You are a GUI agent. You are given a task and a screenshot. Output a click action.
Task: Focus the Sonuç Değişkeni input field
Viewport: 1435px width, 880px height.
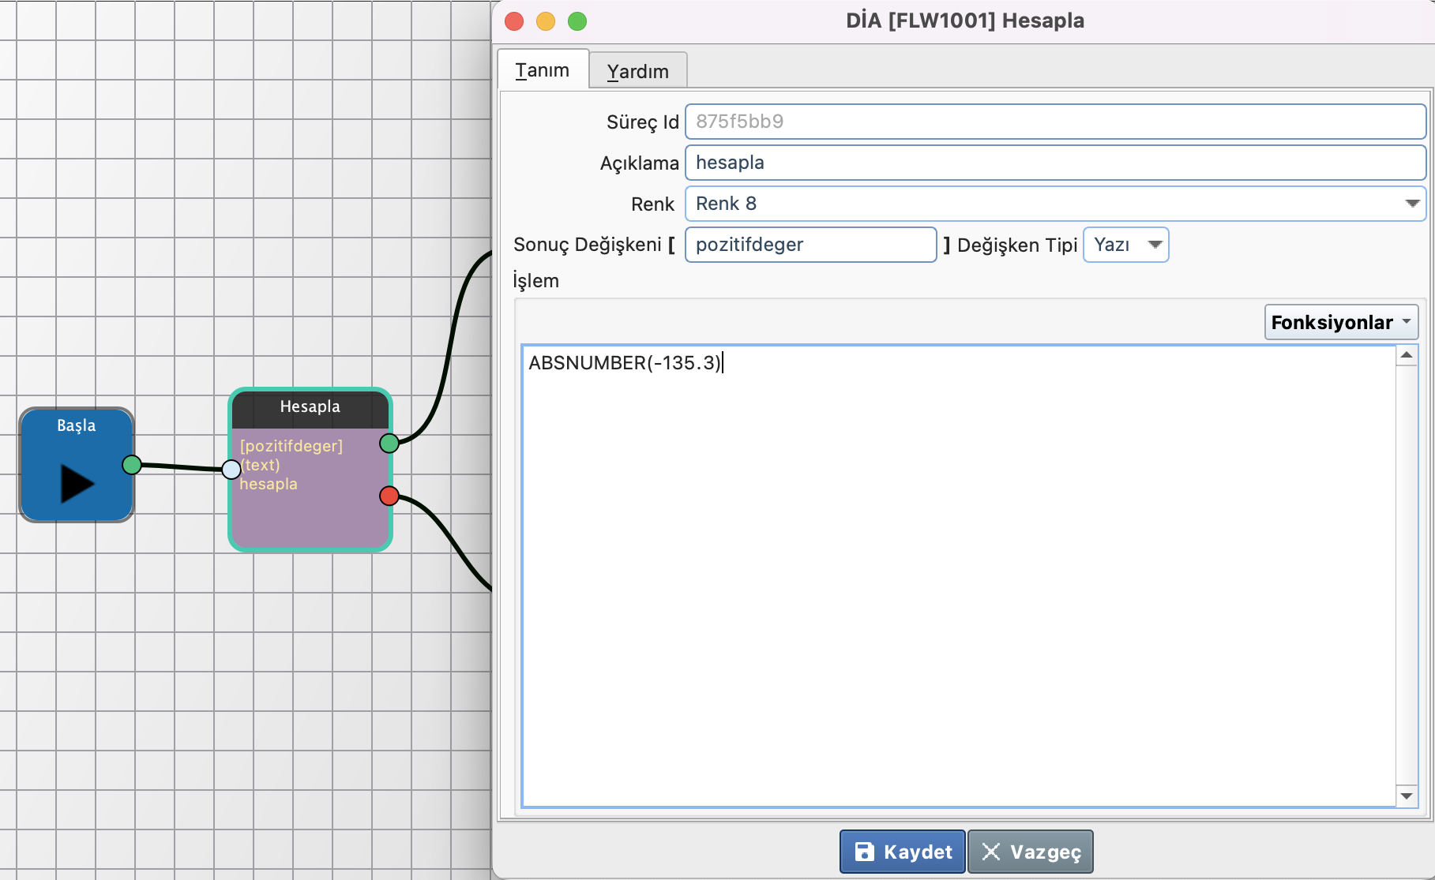[x=810, y=245]
